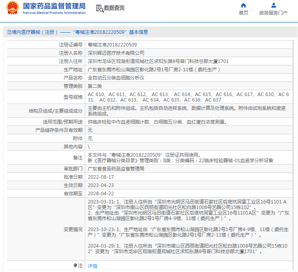298x272 pixels.
Task: Click the 附件 label cell
Action: [46, 139]
